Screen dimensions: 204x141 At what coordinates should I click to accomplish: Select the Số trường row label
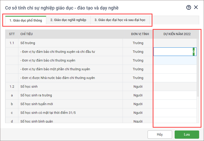pyautogui.click(x=28, y=43)
